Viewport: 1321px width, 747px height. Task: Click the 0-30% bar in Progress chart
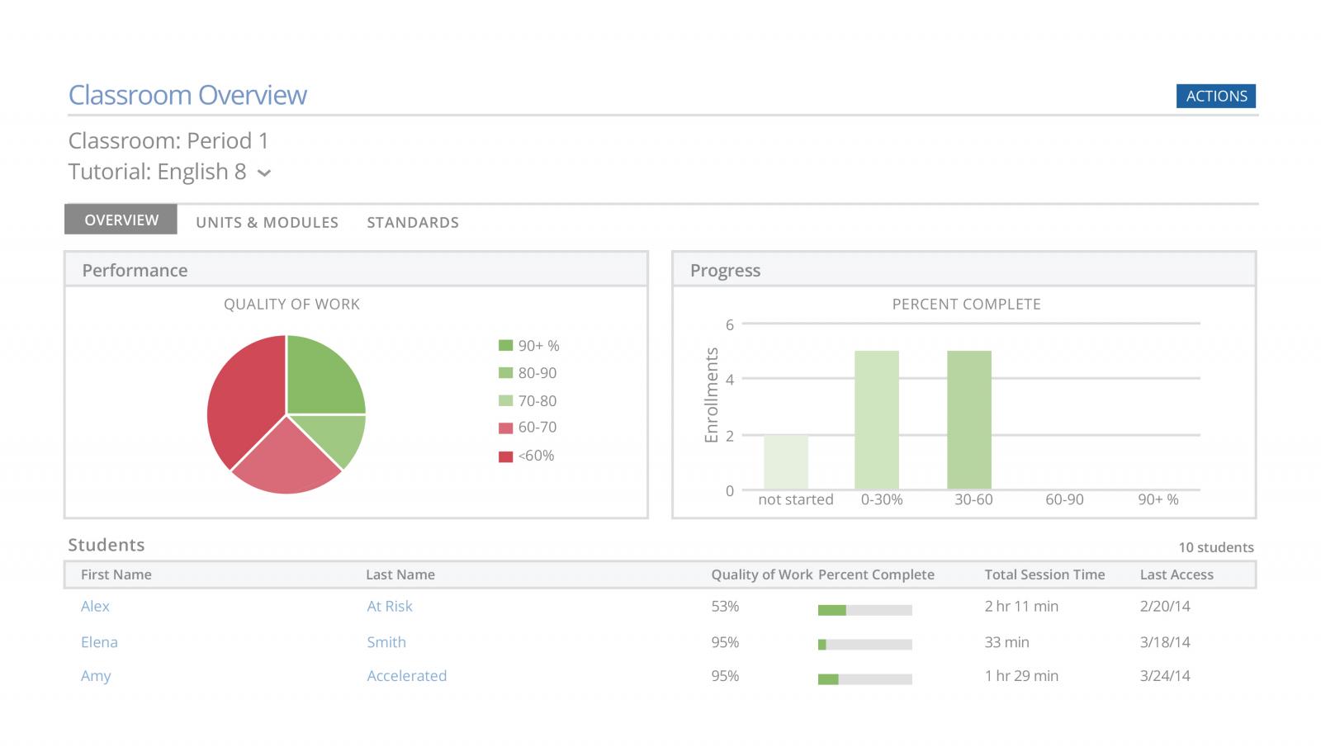click(x=876, y=419)
